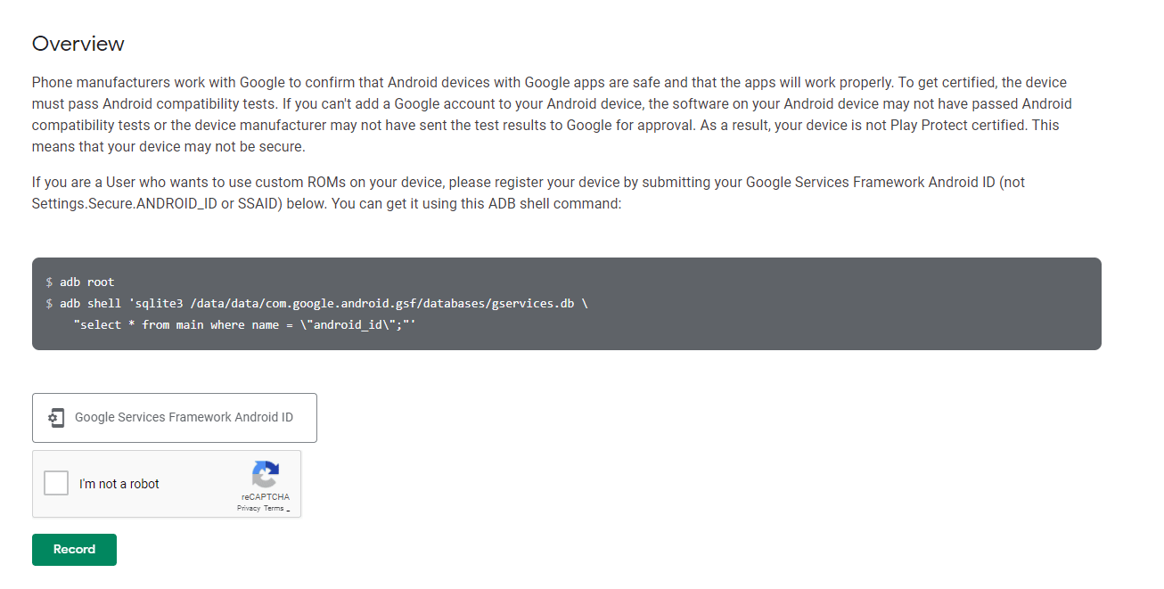Focus the Google Services Framework Android ID field
Screen dimensions: 1164x589
(175, 418)
